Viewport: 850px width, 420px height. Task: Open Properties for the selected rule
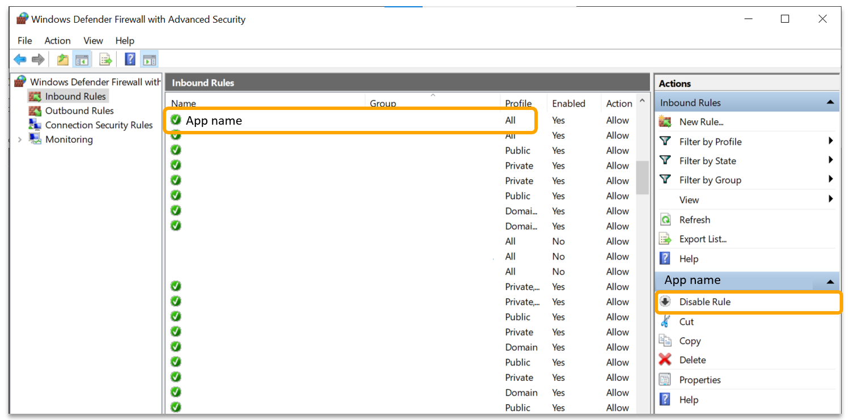click(x=700, y=380)
